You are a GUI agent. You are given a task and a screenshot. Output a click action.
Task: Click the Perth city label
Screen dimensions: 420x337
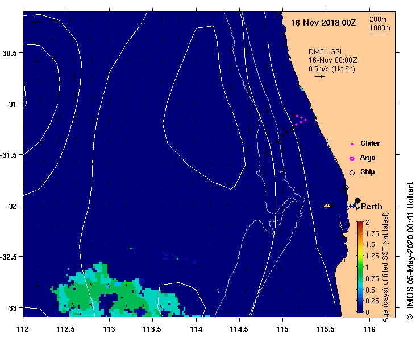pyautogui.click(x=372, y=207)
